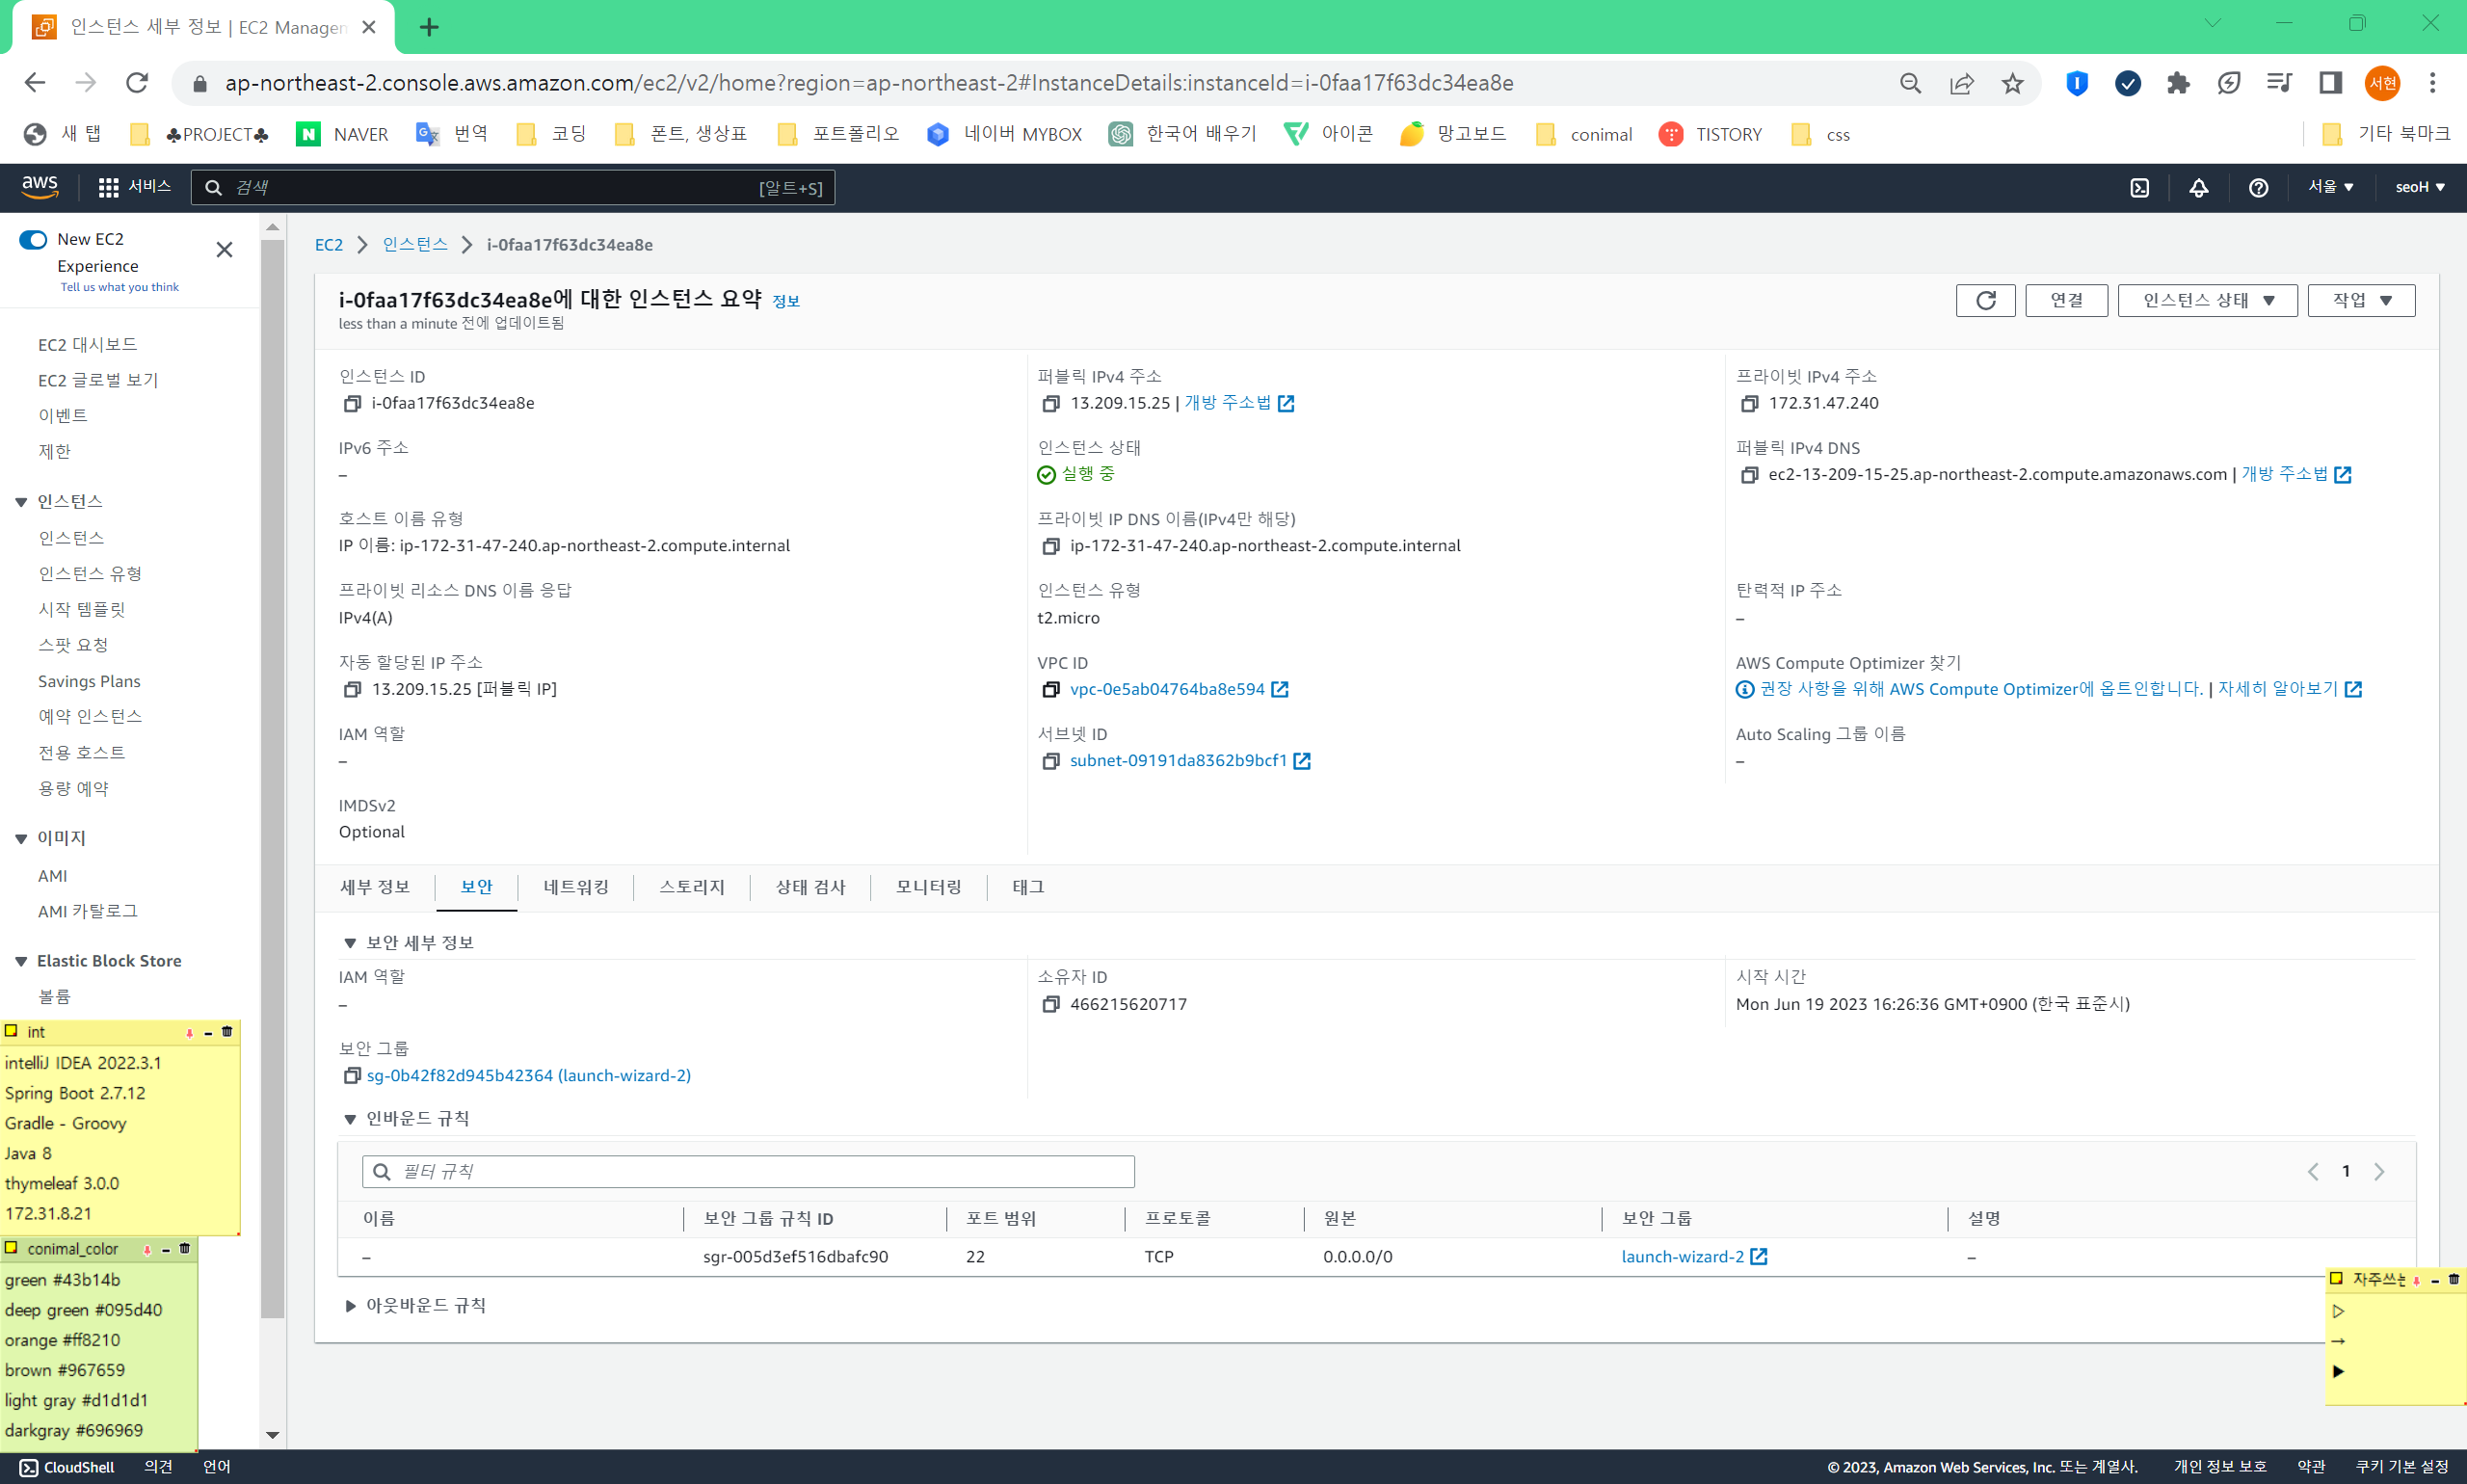The height and width of the screenshot is (1484, 2467).
Task: Bookmark this page with the star icon
Action: [x=2012, y=83]
